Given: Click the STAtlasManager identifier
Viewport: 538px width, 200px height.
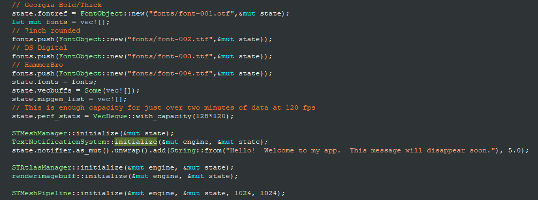Looking at the screenshot, I should coord(42,168).
